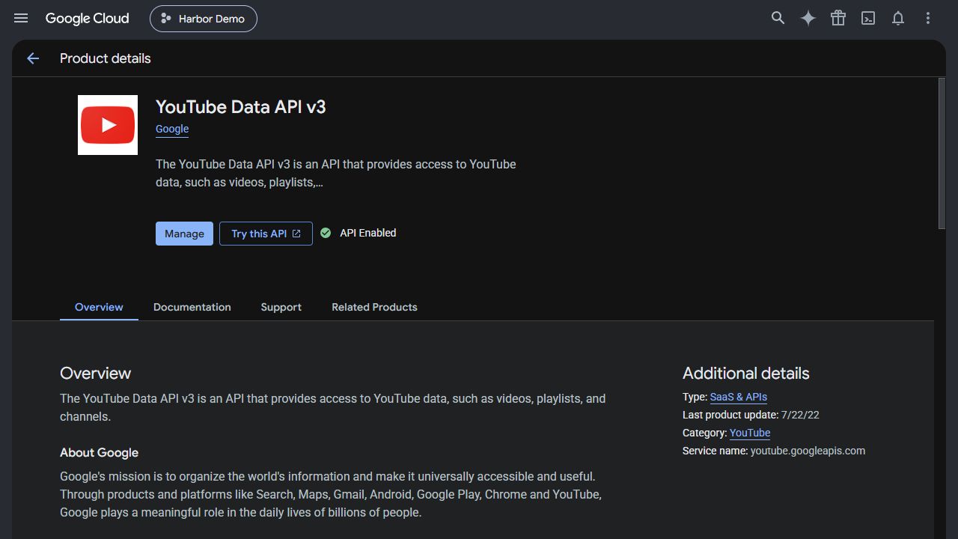Open the search magnifier icon
This screenshot has width=958, height=539.
coord(778,18)
